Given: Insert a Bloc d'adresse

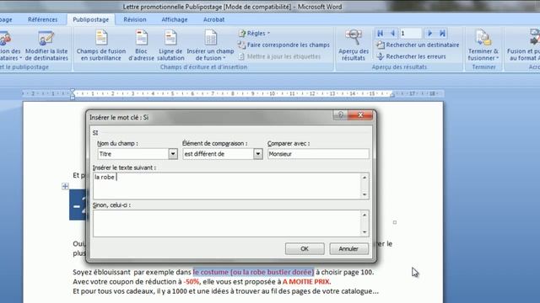Looking at the screenshot, I should [x=141, y=45].
